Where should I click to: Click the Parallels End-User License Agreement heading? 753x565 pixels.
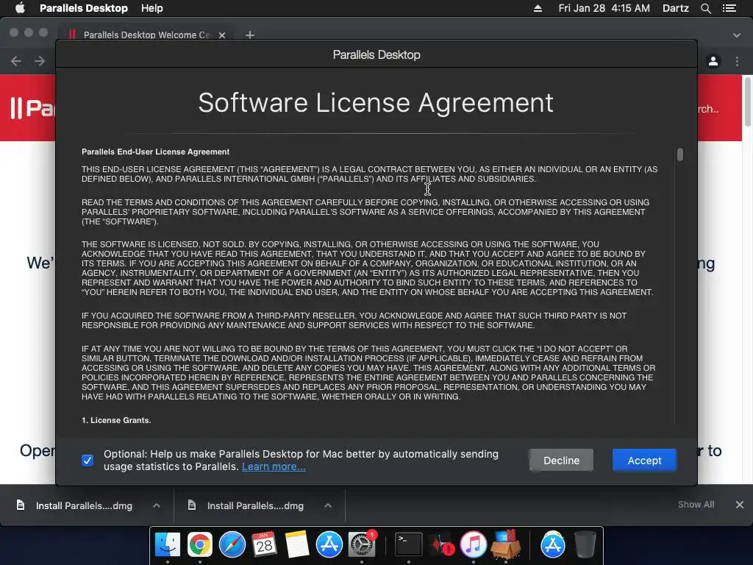(x=156, y=152)
